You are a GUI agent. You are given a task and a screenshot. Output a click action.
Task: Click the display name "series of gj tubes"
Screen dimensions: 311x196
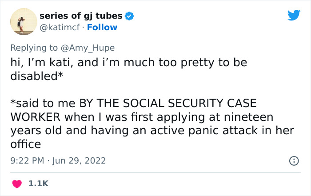80,16
